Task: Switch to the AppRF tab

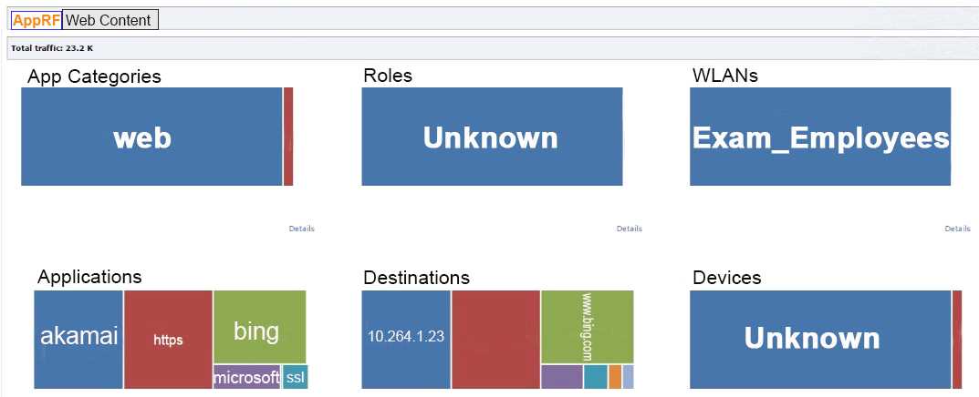Action: click(36, 20)
